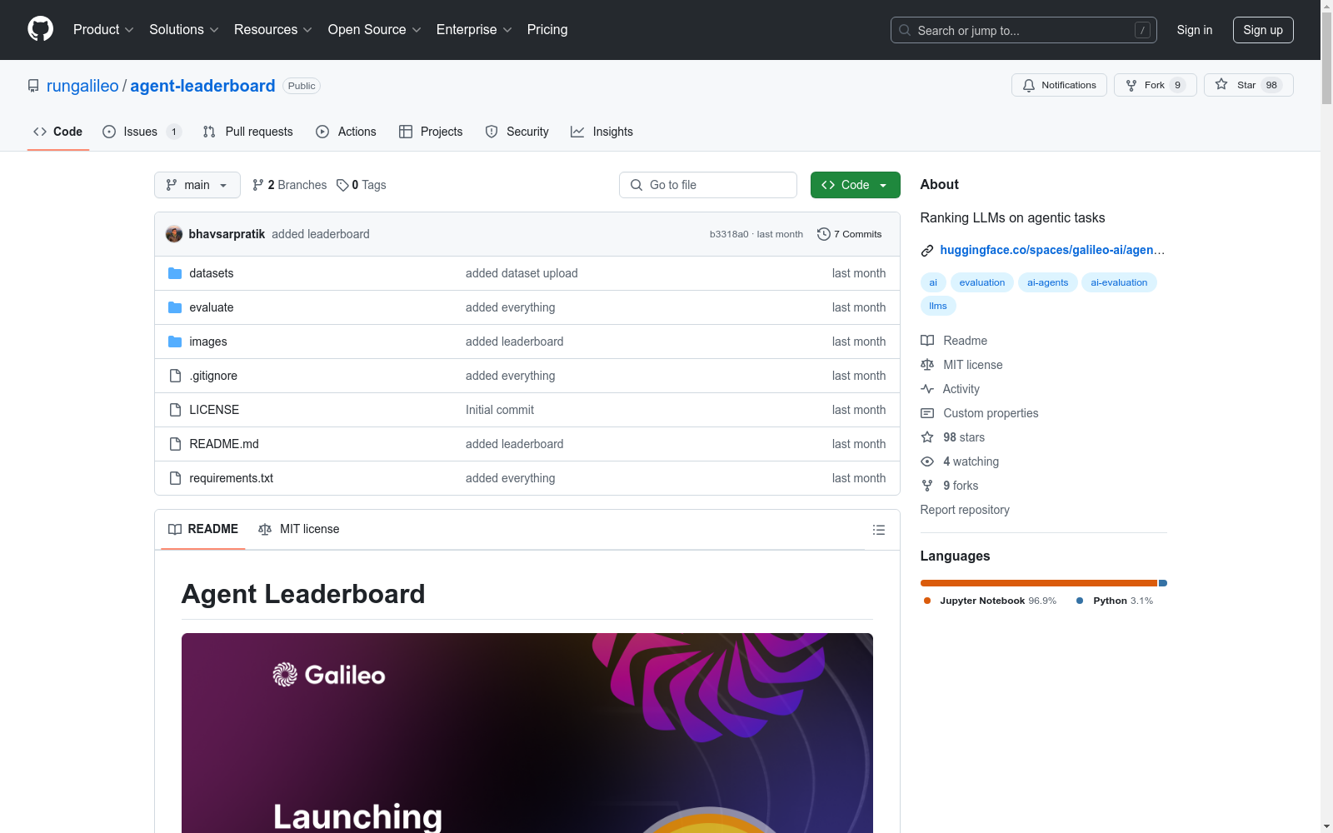Open the .gitignore file
This screenshot has width=1333, height=833.
click(x=213, y=376)
